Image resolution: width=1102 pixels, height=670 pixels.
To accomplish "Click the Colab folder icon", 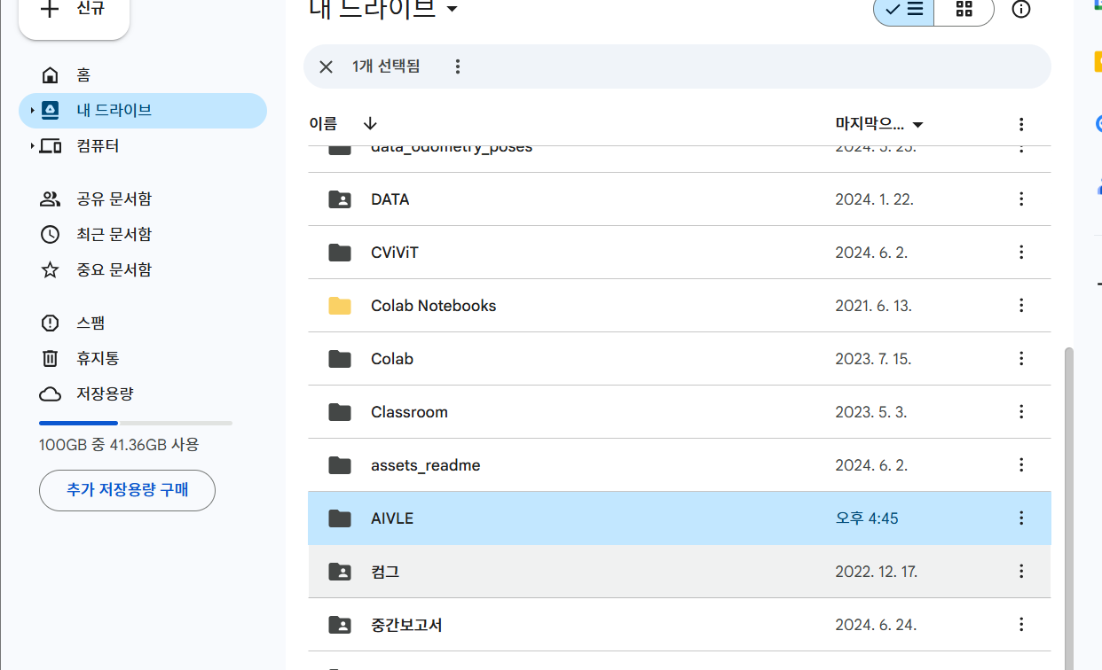I will pos(340,359).
